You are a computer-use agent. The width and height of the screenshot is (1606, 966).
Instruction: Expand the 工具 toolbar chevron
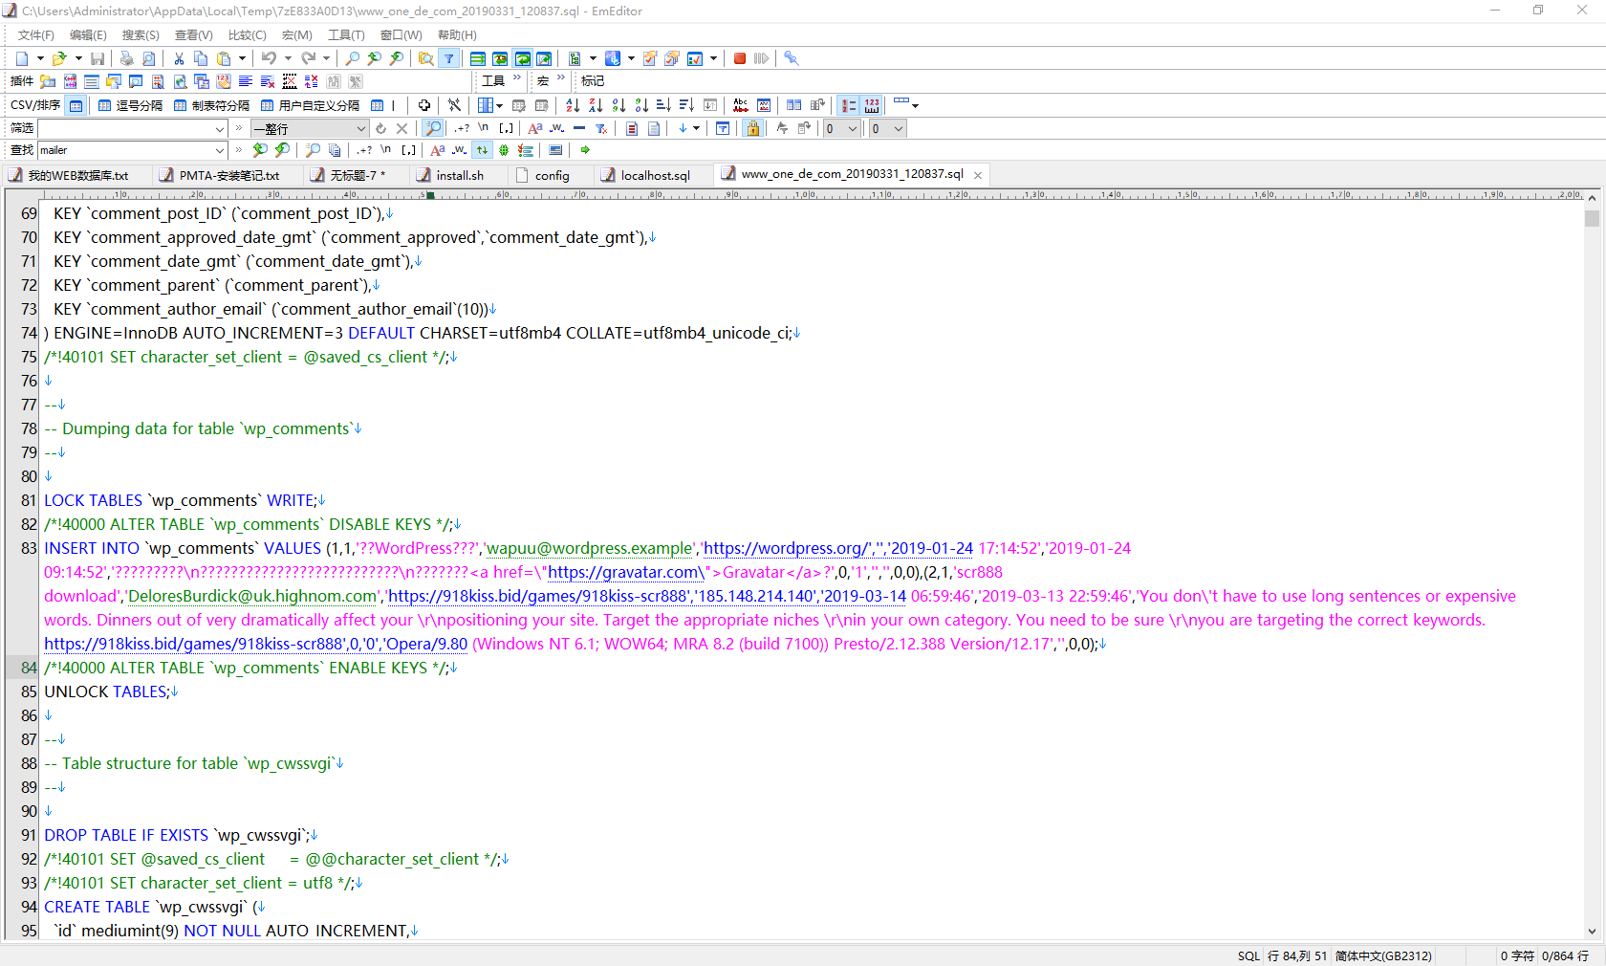[x=517, y=79]
